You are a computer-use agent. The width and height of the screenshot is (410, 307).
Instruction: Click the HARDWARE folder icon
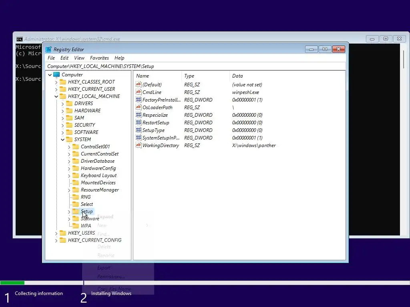tap(69, 111)
